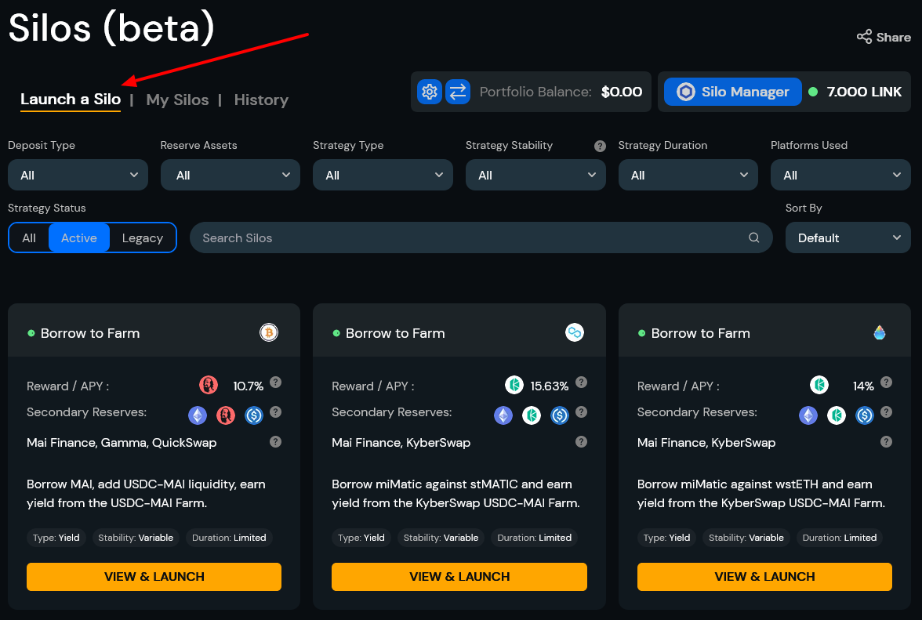Click the Silos (beta) page heading

111,27
